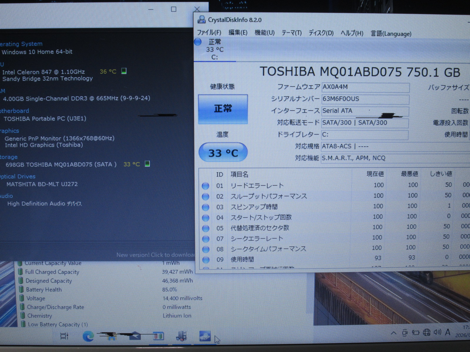This screenshot has height=352, width=470.
Task: Click the Speccy Storage section heading
Action: coord(9,157)
